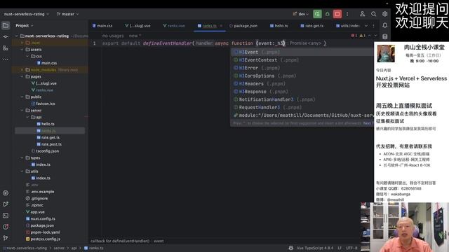Open the Git tool window icon
449x252 pixels.
pos(6,238)
